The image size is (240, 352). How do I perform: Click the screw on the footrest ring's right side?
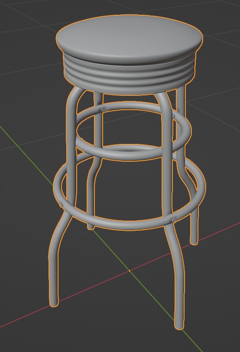[x=174, y=220]
